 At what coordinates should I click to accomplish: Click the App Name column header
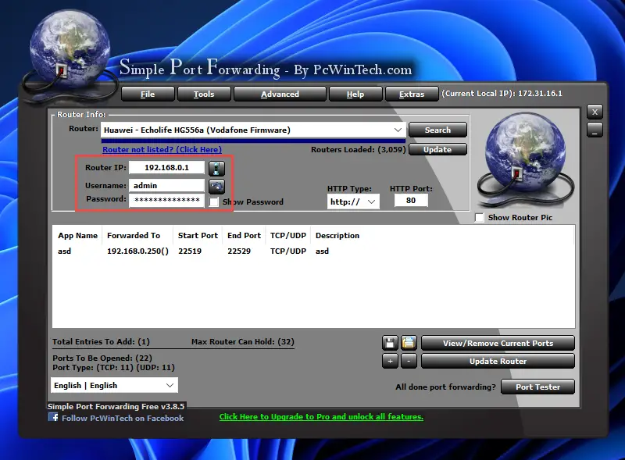[77, 236]
